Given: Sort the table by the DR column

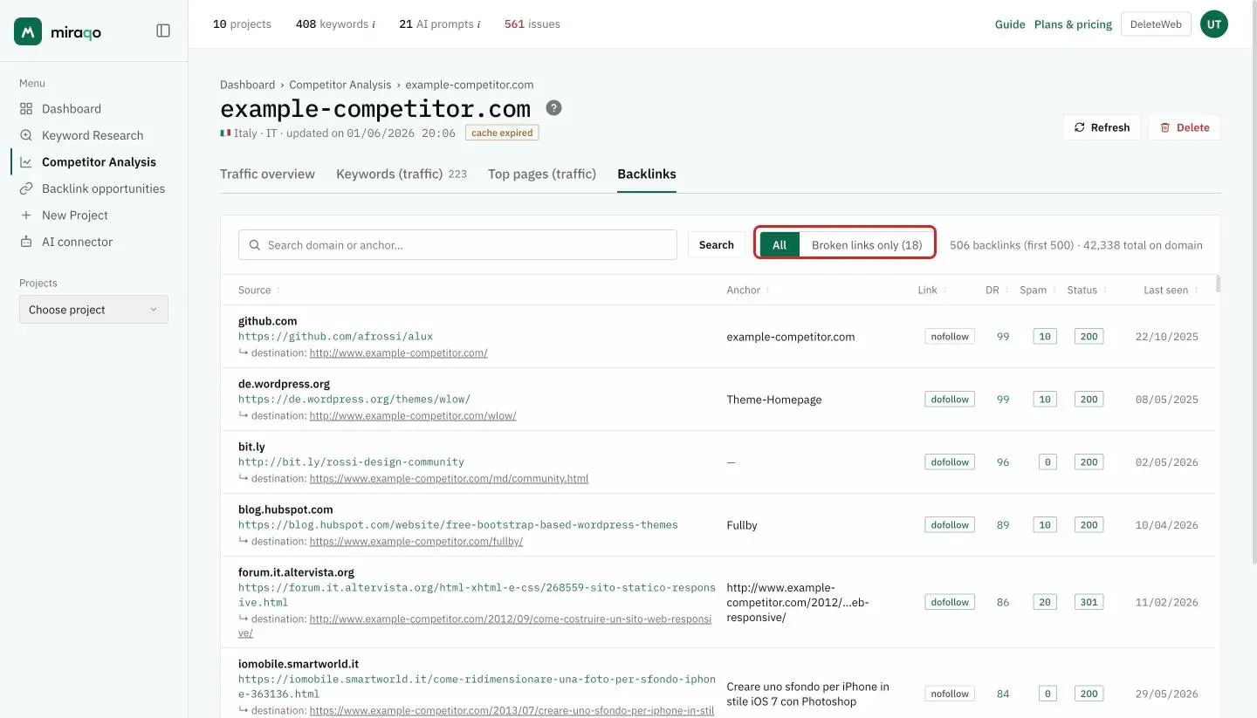Looking at the screenshot, I should tap(997, 290).
